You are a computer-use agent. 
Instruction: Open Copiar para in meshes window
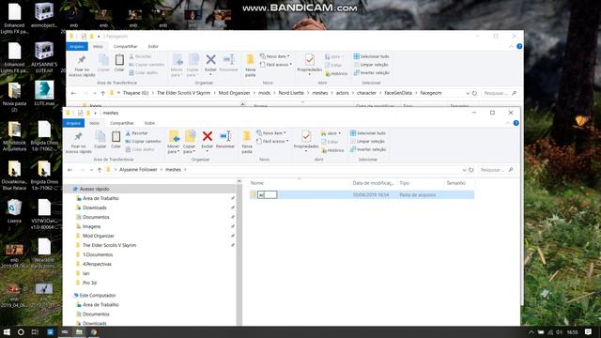pos(190,142)
